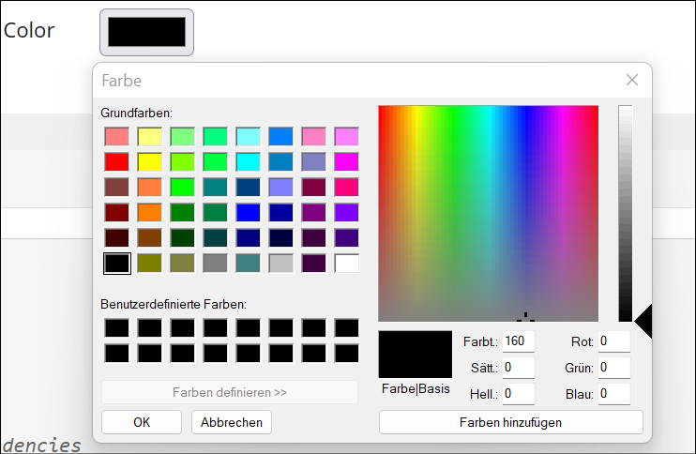696x454 pixels.
Task: Choose the dark red maroon swatch
Action: [x=117, y=213]
